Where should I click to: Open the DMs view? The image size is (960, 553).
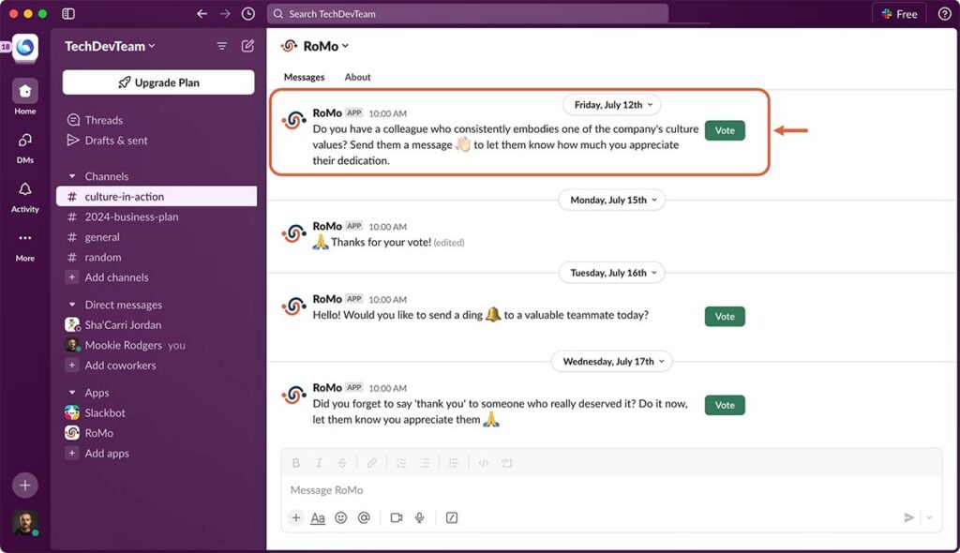(x=25, y=147)
